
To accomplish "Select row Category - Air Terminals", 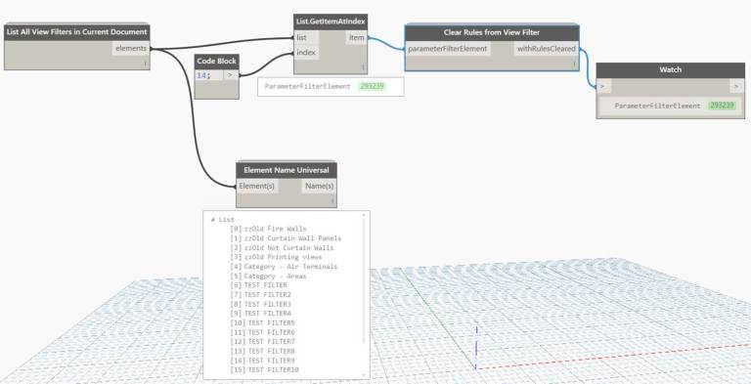I will click(x=284, y=266).
